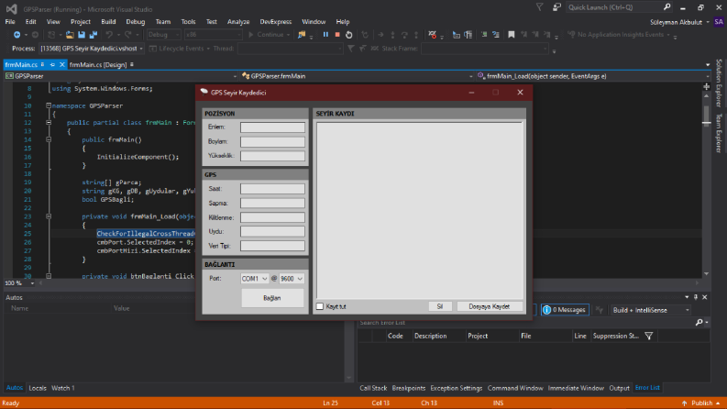Screen dimensions: 727x409
Task: Click the Sil button
Action: coord(439,306)
